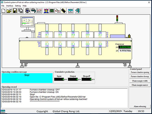Open the Interface menu
The height and width of the screenshot is (114, 152).
click(x=9, y=6)
